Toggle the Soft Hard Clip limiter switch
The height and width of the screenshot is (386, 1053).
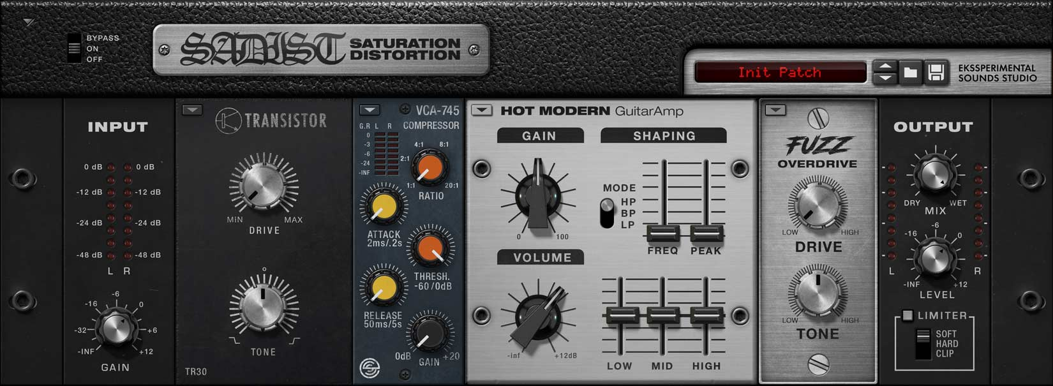(x=923, y=343)
